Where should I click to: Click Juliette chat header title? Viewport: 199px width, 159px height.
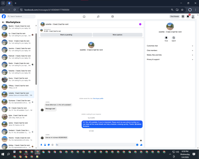tap(57, 24)
